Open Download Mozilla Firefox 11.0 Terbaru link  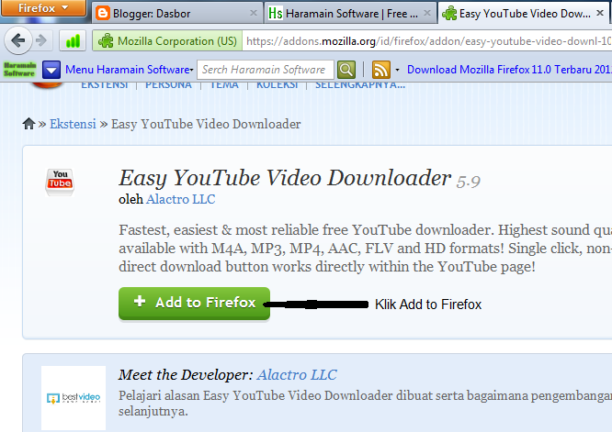click(x=509, y=70)
